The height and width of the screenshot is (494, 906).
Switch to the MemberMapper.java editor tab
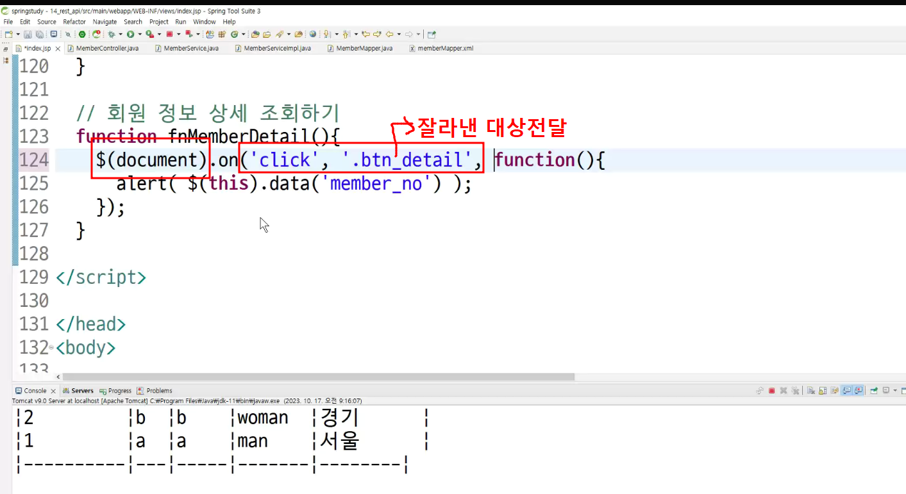(x=360, y=48)
